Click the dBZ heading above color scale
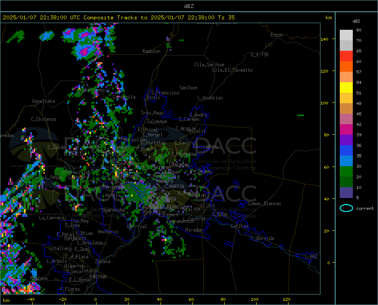This screenshot has width=378, height=305. pyautogui.click(x=356, y=21)
